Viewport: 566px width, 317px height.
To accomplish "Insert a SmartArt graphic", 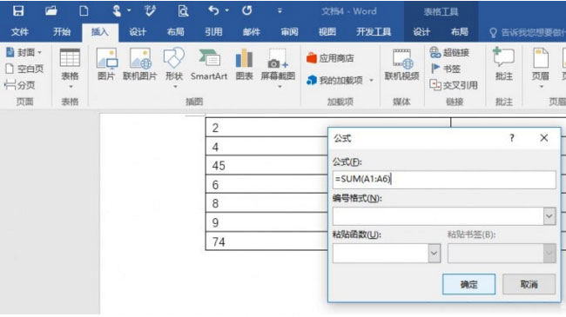I will point(209,64).
